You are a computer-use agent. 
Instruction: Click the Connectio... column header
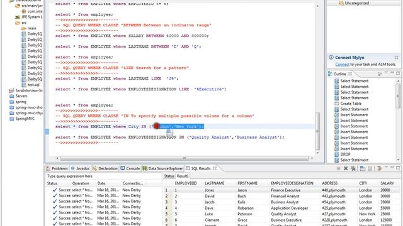point(133,183)
